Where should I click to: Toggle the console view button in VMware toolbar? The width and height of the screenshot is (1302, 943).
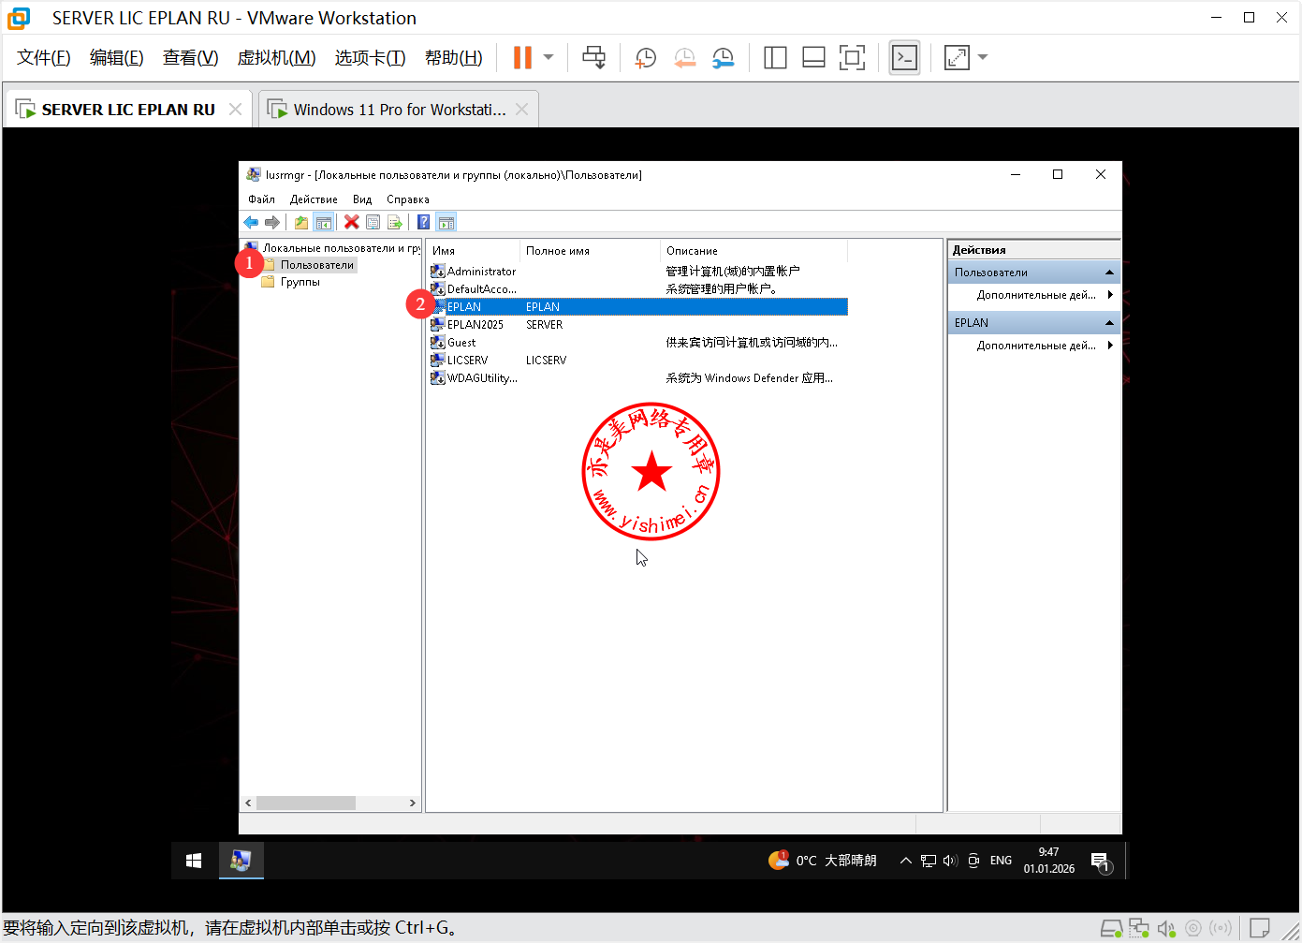click(903, 58)
